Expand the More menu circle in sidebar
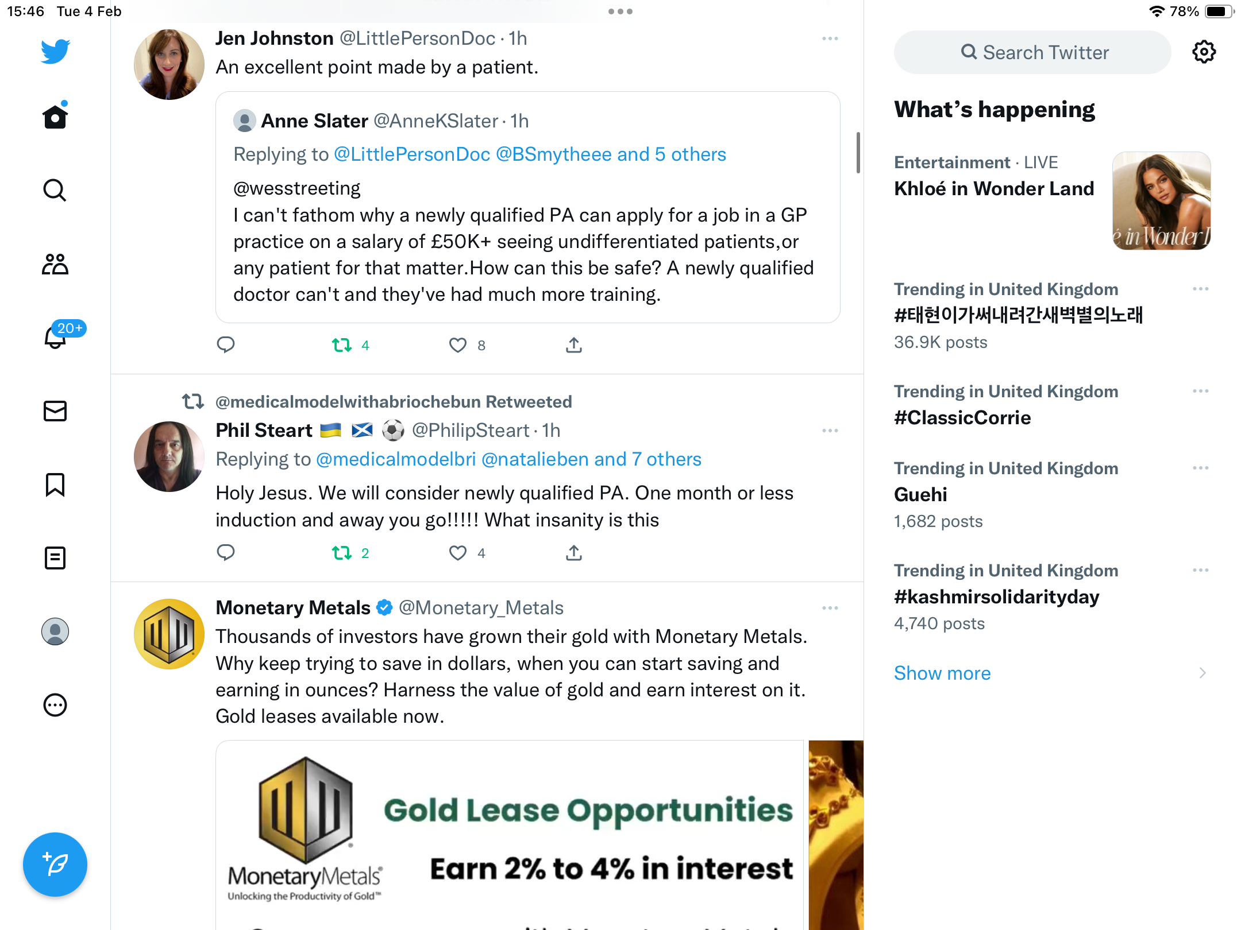 [55, 705]
